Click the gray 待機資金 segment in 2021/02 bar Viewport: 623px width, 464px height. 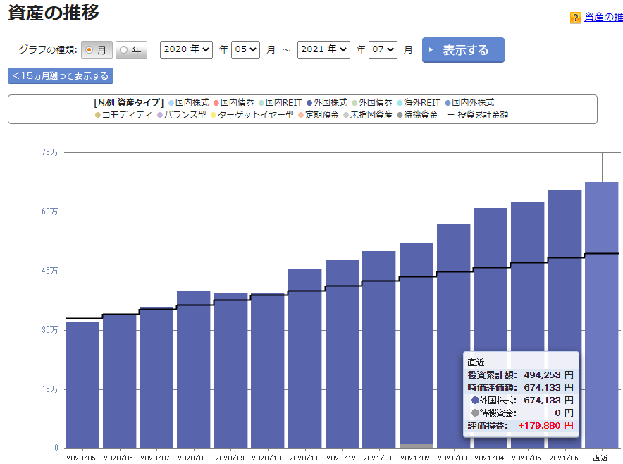pyautogui.click(x=417, y=446)
